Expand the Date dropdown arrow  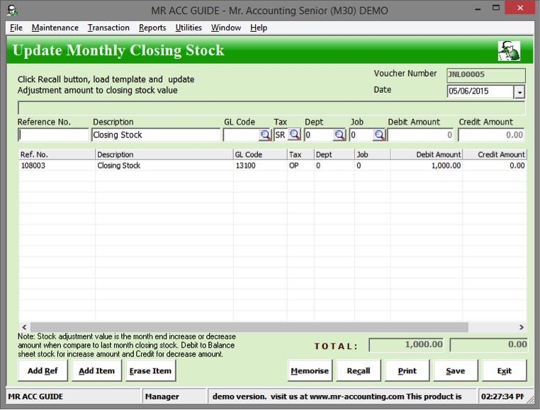519,92
